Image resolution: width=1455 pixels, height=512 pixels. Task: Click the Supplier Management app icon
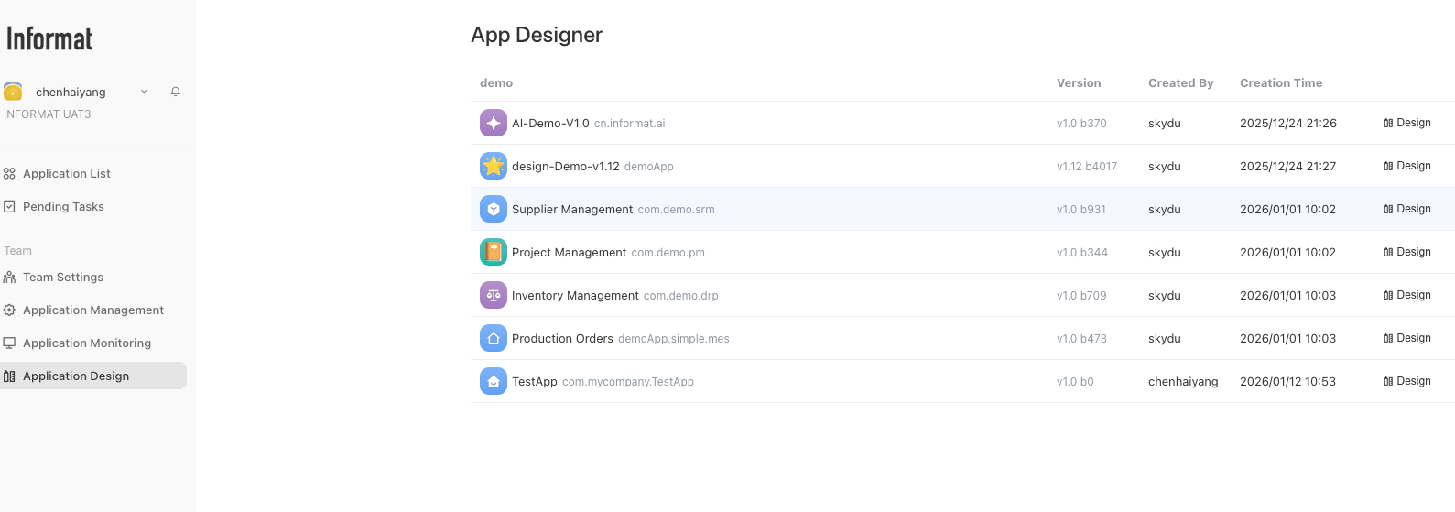point(493,209)
